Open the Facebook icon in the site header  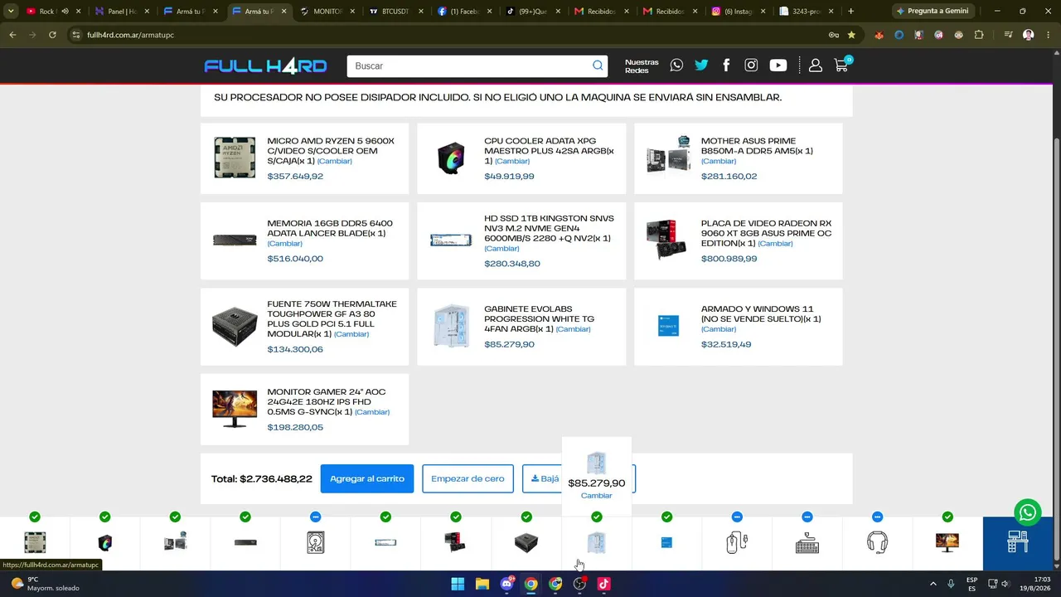(726, 66)
